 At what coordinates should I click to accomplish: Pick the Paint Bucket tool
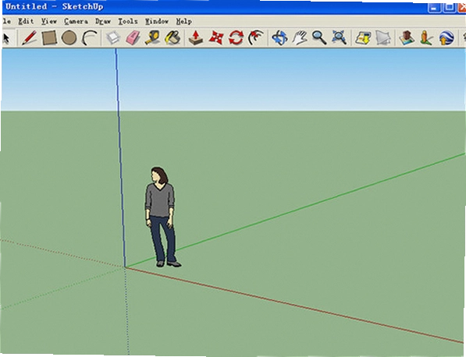click(x=173, y=38)
